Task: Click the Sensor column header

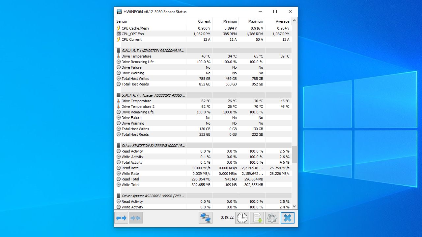Action: (122, 21)
